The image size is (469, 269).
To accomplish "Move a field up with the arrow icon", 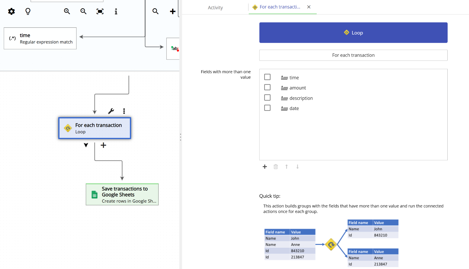I will (x=287, y=167).
